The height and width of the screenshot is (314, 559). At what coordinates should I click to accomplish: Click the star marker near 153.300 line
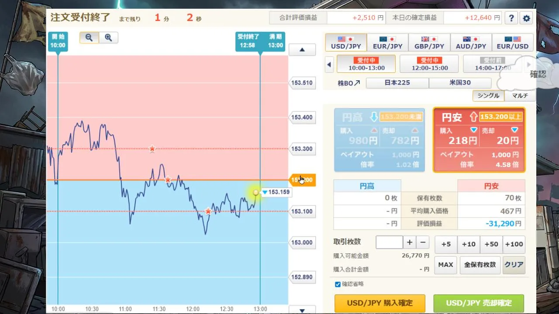coord(152,149)
